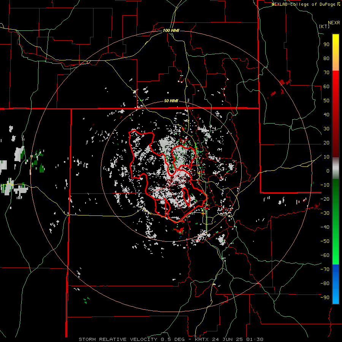Click the -70 value on velocity scale
Image resolution: width=342 pixels, height=342 pixels.
325,269
